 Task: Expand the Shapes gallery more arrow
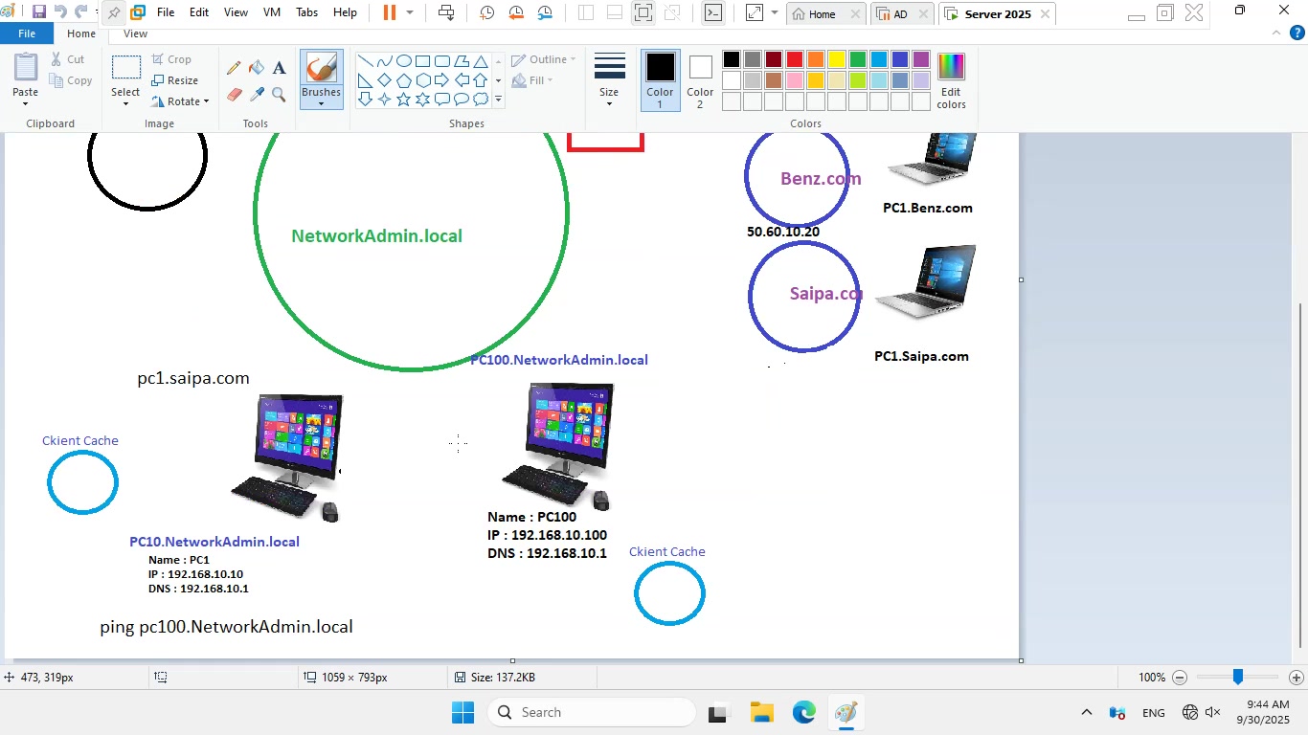pyautogui.click(x=498, y=99)
